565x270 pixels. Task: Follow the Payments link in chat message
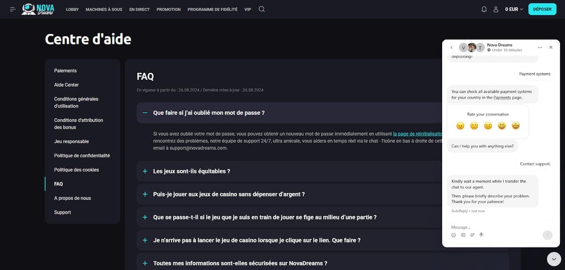(502, 98)
